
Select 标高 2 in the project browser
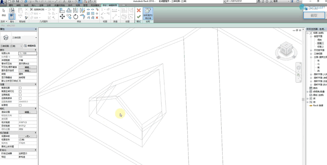pos(320,47)
